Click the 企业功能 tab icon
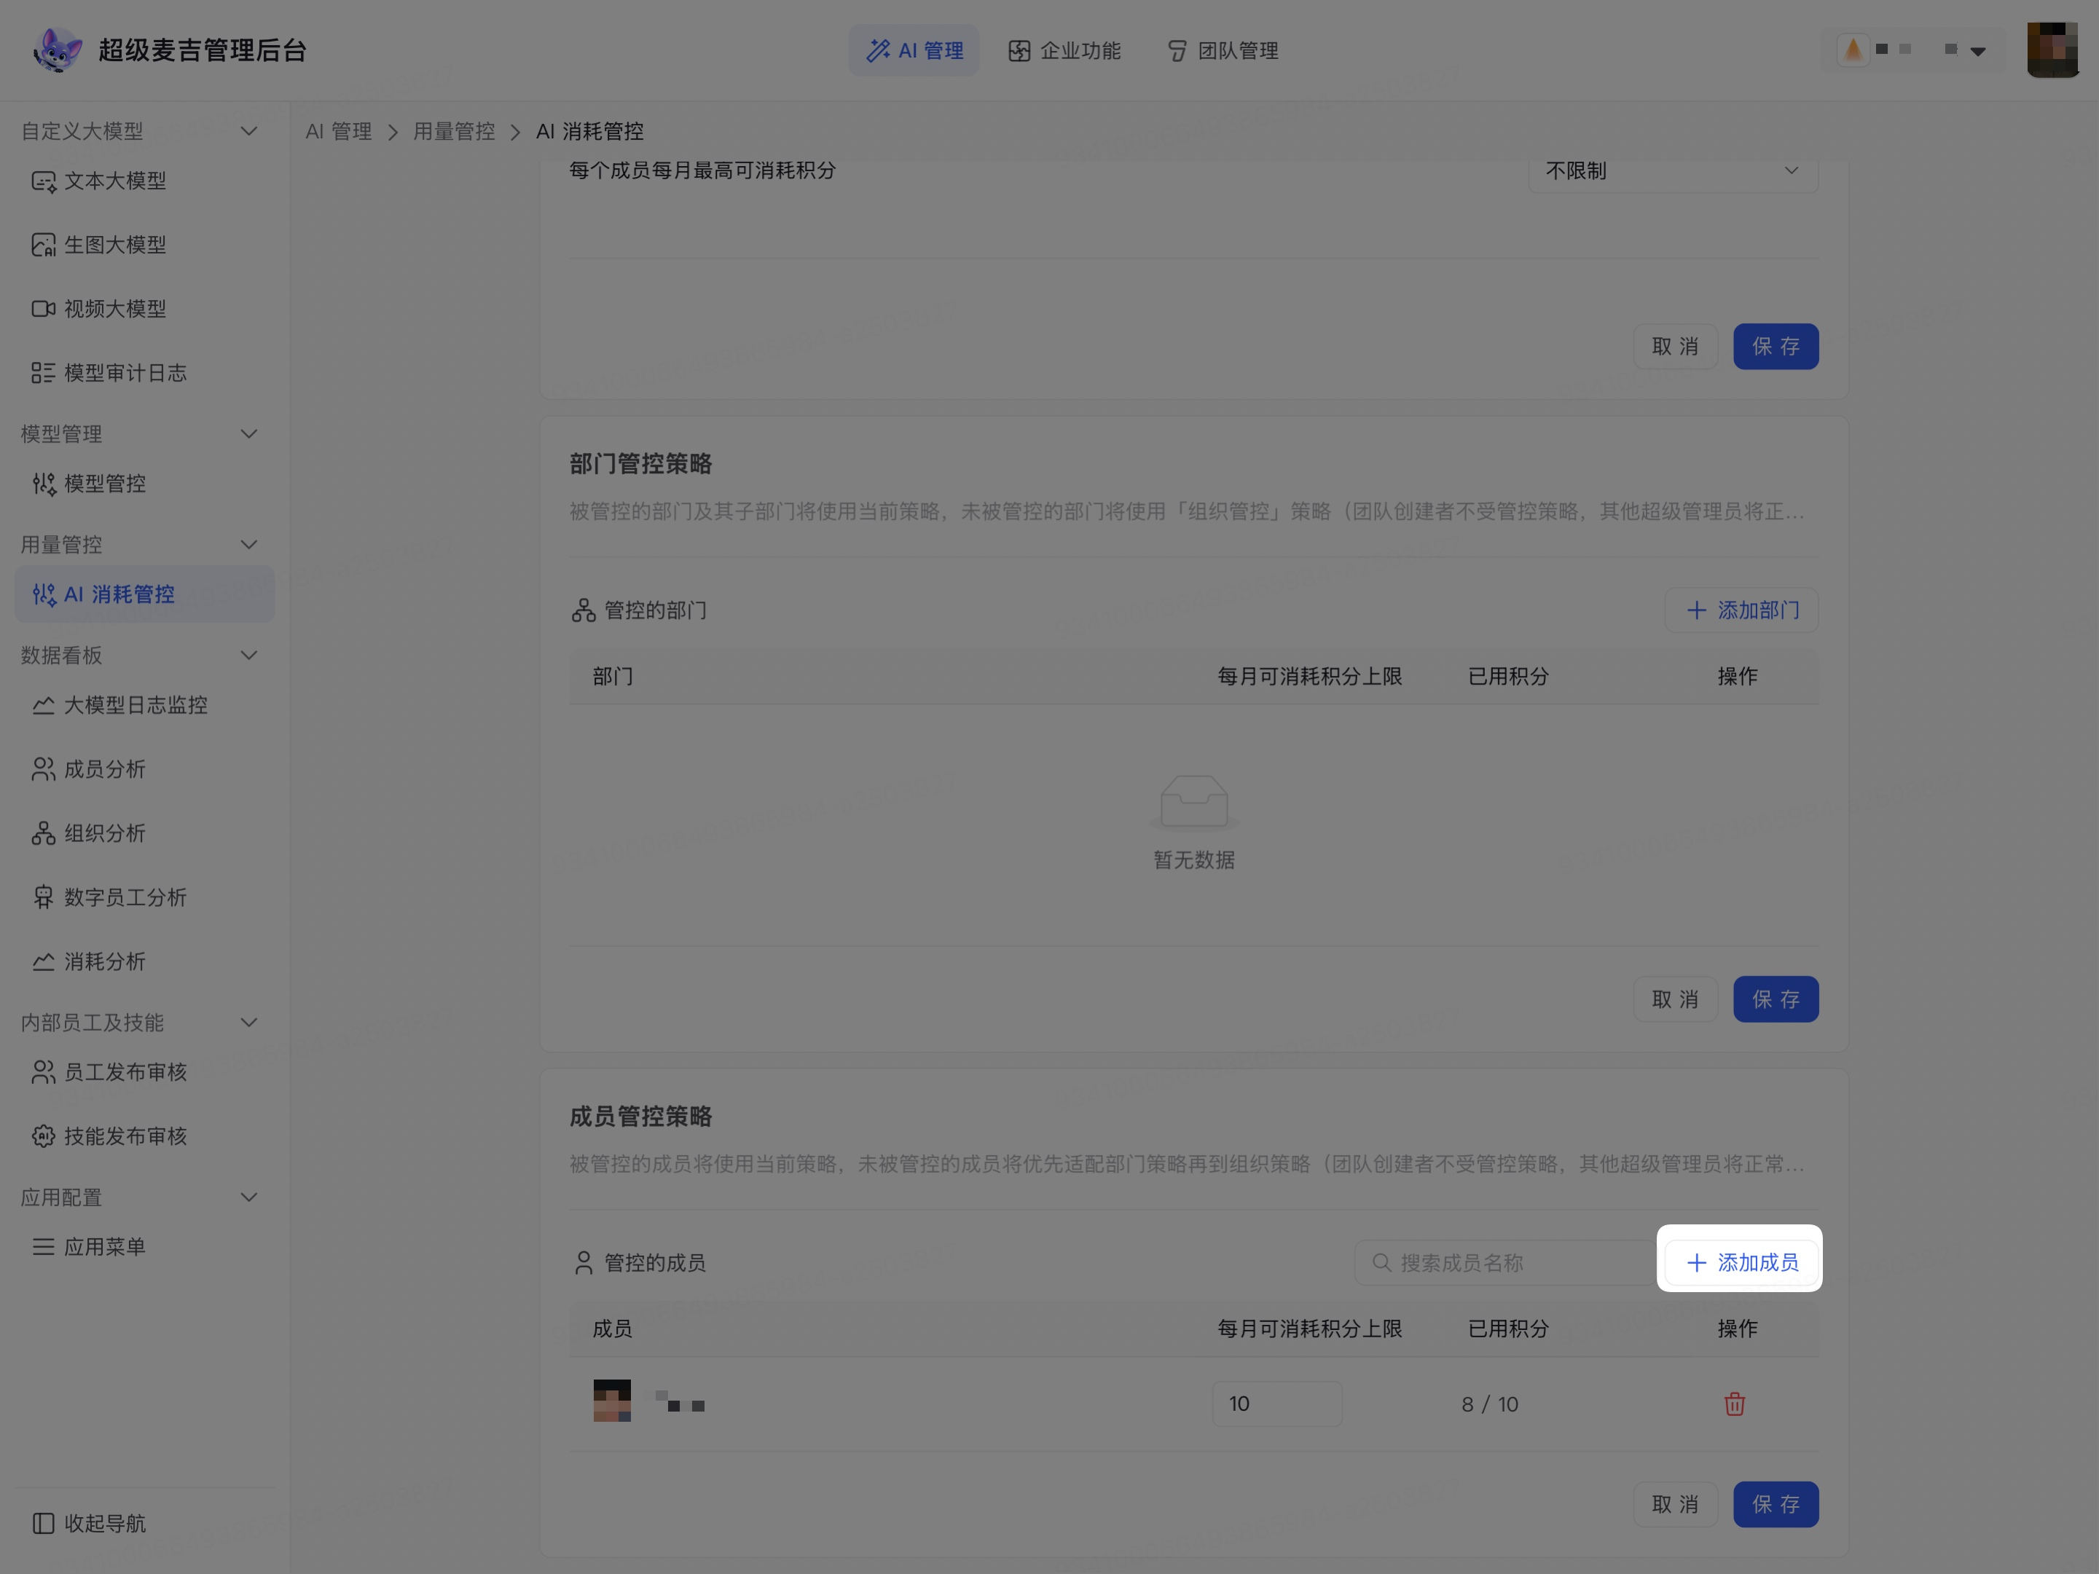Screen dimensions: 2099x1574 (x=1019, y=50)
